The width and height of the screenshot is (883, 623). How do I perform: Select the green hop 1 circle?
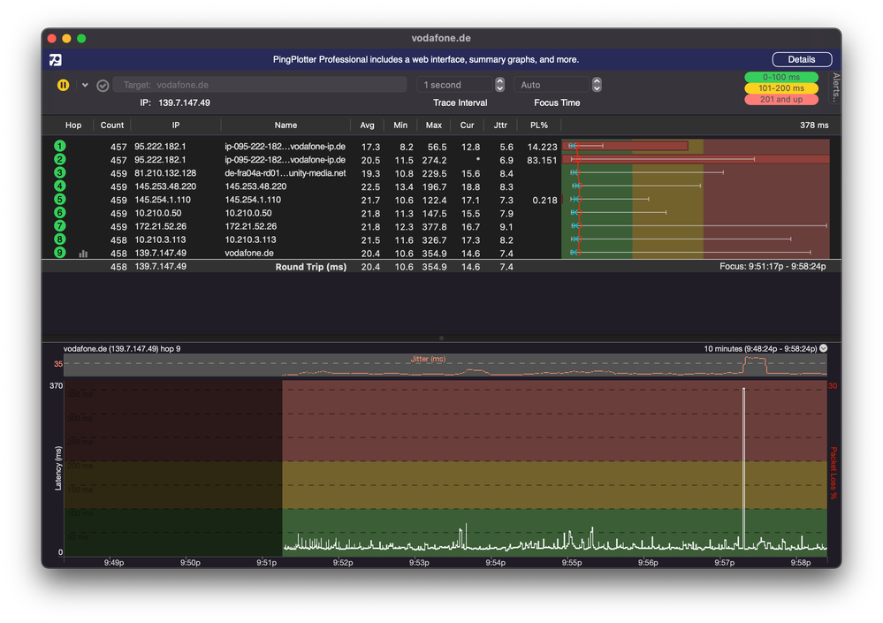[60, 147]
